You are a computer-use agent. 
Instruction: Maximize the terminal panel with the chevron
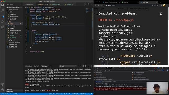[x=88, y=66]
